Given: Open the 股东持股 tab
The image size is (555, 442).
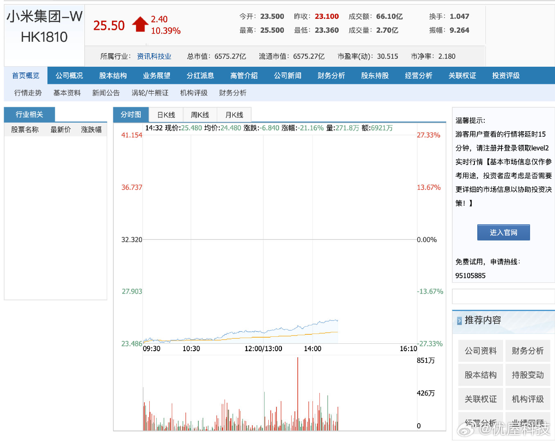Looking at the screenshot, I should click(375, 76).
